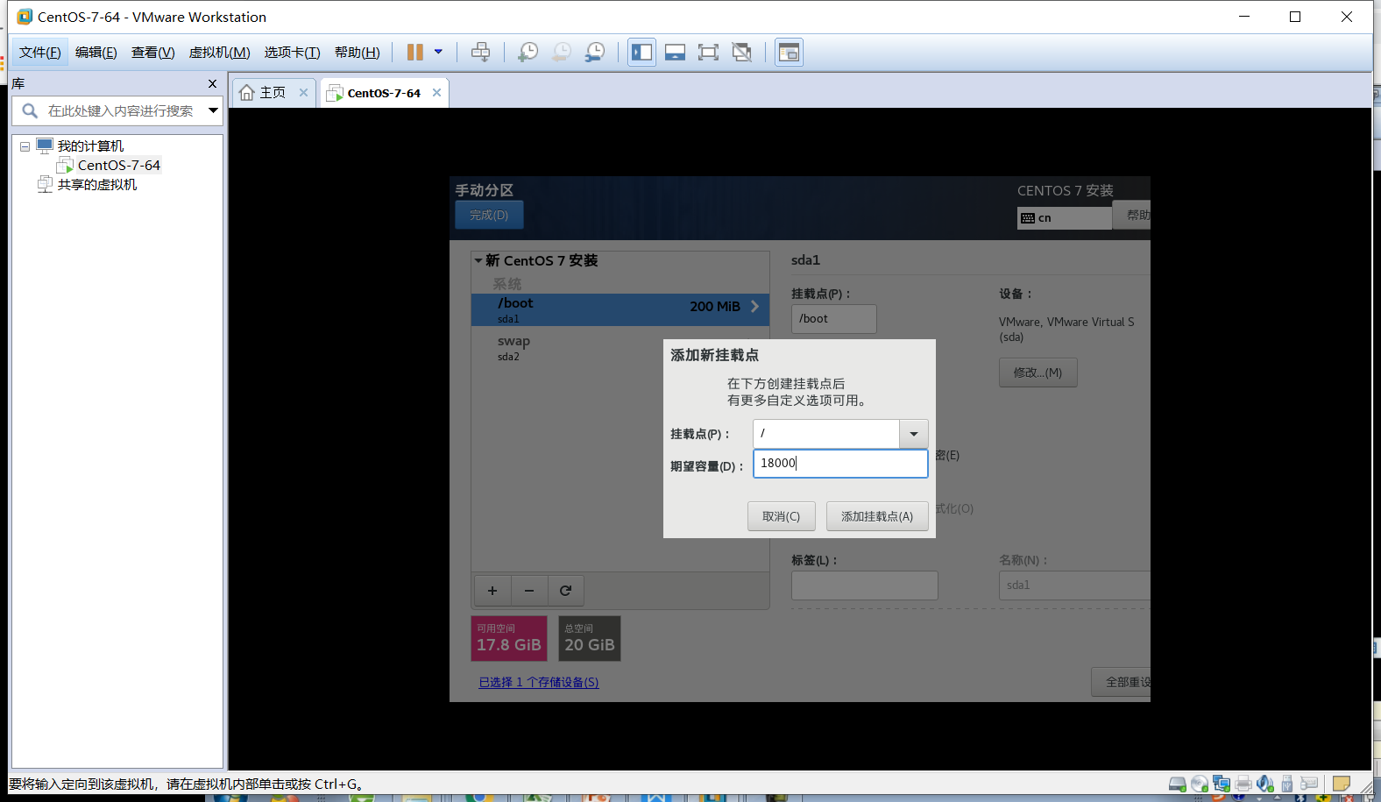This screenshot has height=802, width=1381.
Task: Open the snapshot manager wrench-clock icon
Action: (x=594, y=53)
